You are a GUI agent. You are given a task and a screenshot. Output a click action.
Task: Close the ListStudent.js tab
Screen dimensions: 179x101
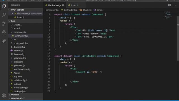click(63, 5)
